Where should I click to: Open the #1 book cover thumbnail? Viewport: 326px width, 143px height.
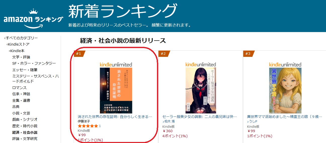pyautogui.click(x=116, y=90)
